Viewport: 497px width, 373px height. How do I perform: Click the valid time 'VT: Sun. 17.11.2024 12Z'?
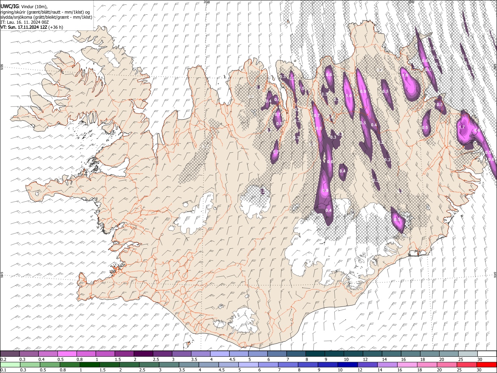pos(24,27)
